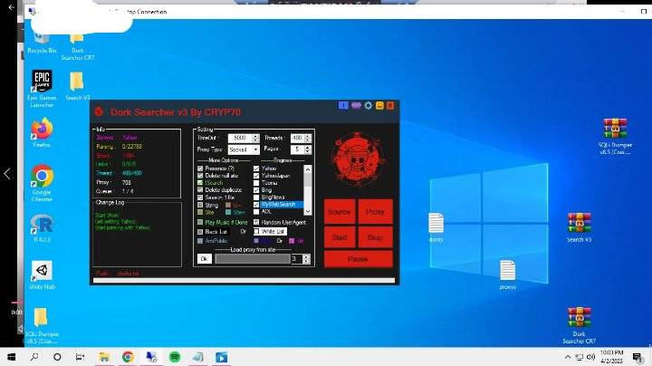This screenshot has height=366, width=652.
Task: Enable the White List checkbox
Action: [256, 231]
